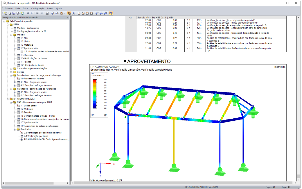
Task: Select Modelo - dados gerais in the navigator
Action: pyautogui.click(x=28, y=28)
